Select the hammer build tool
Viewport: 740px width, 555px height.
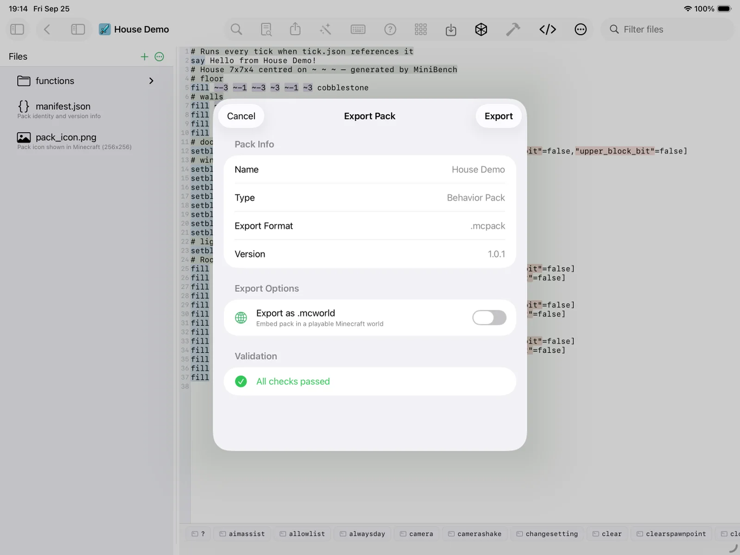click(x=512, y=30)
